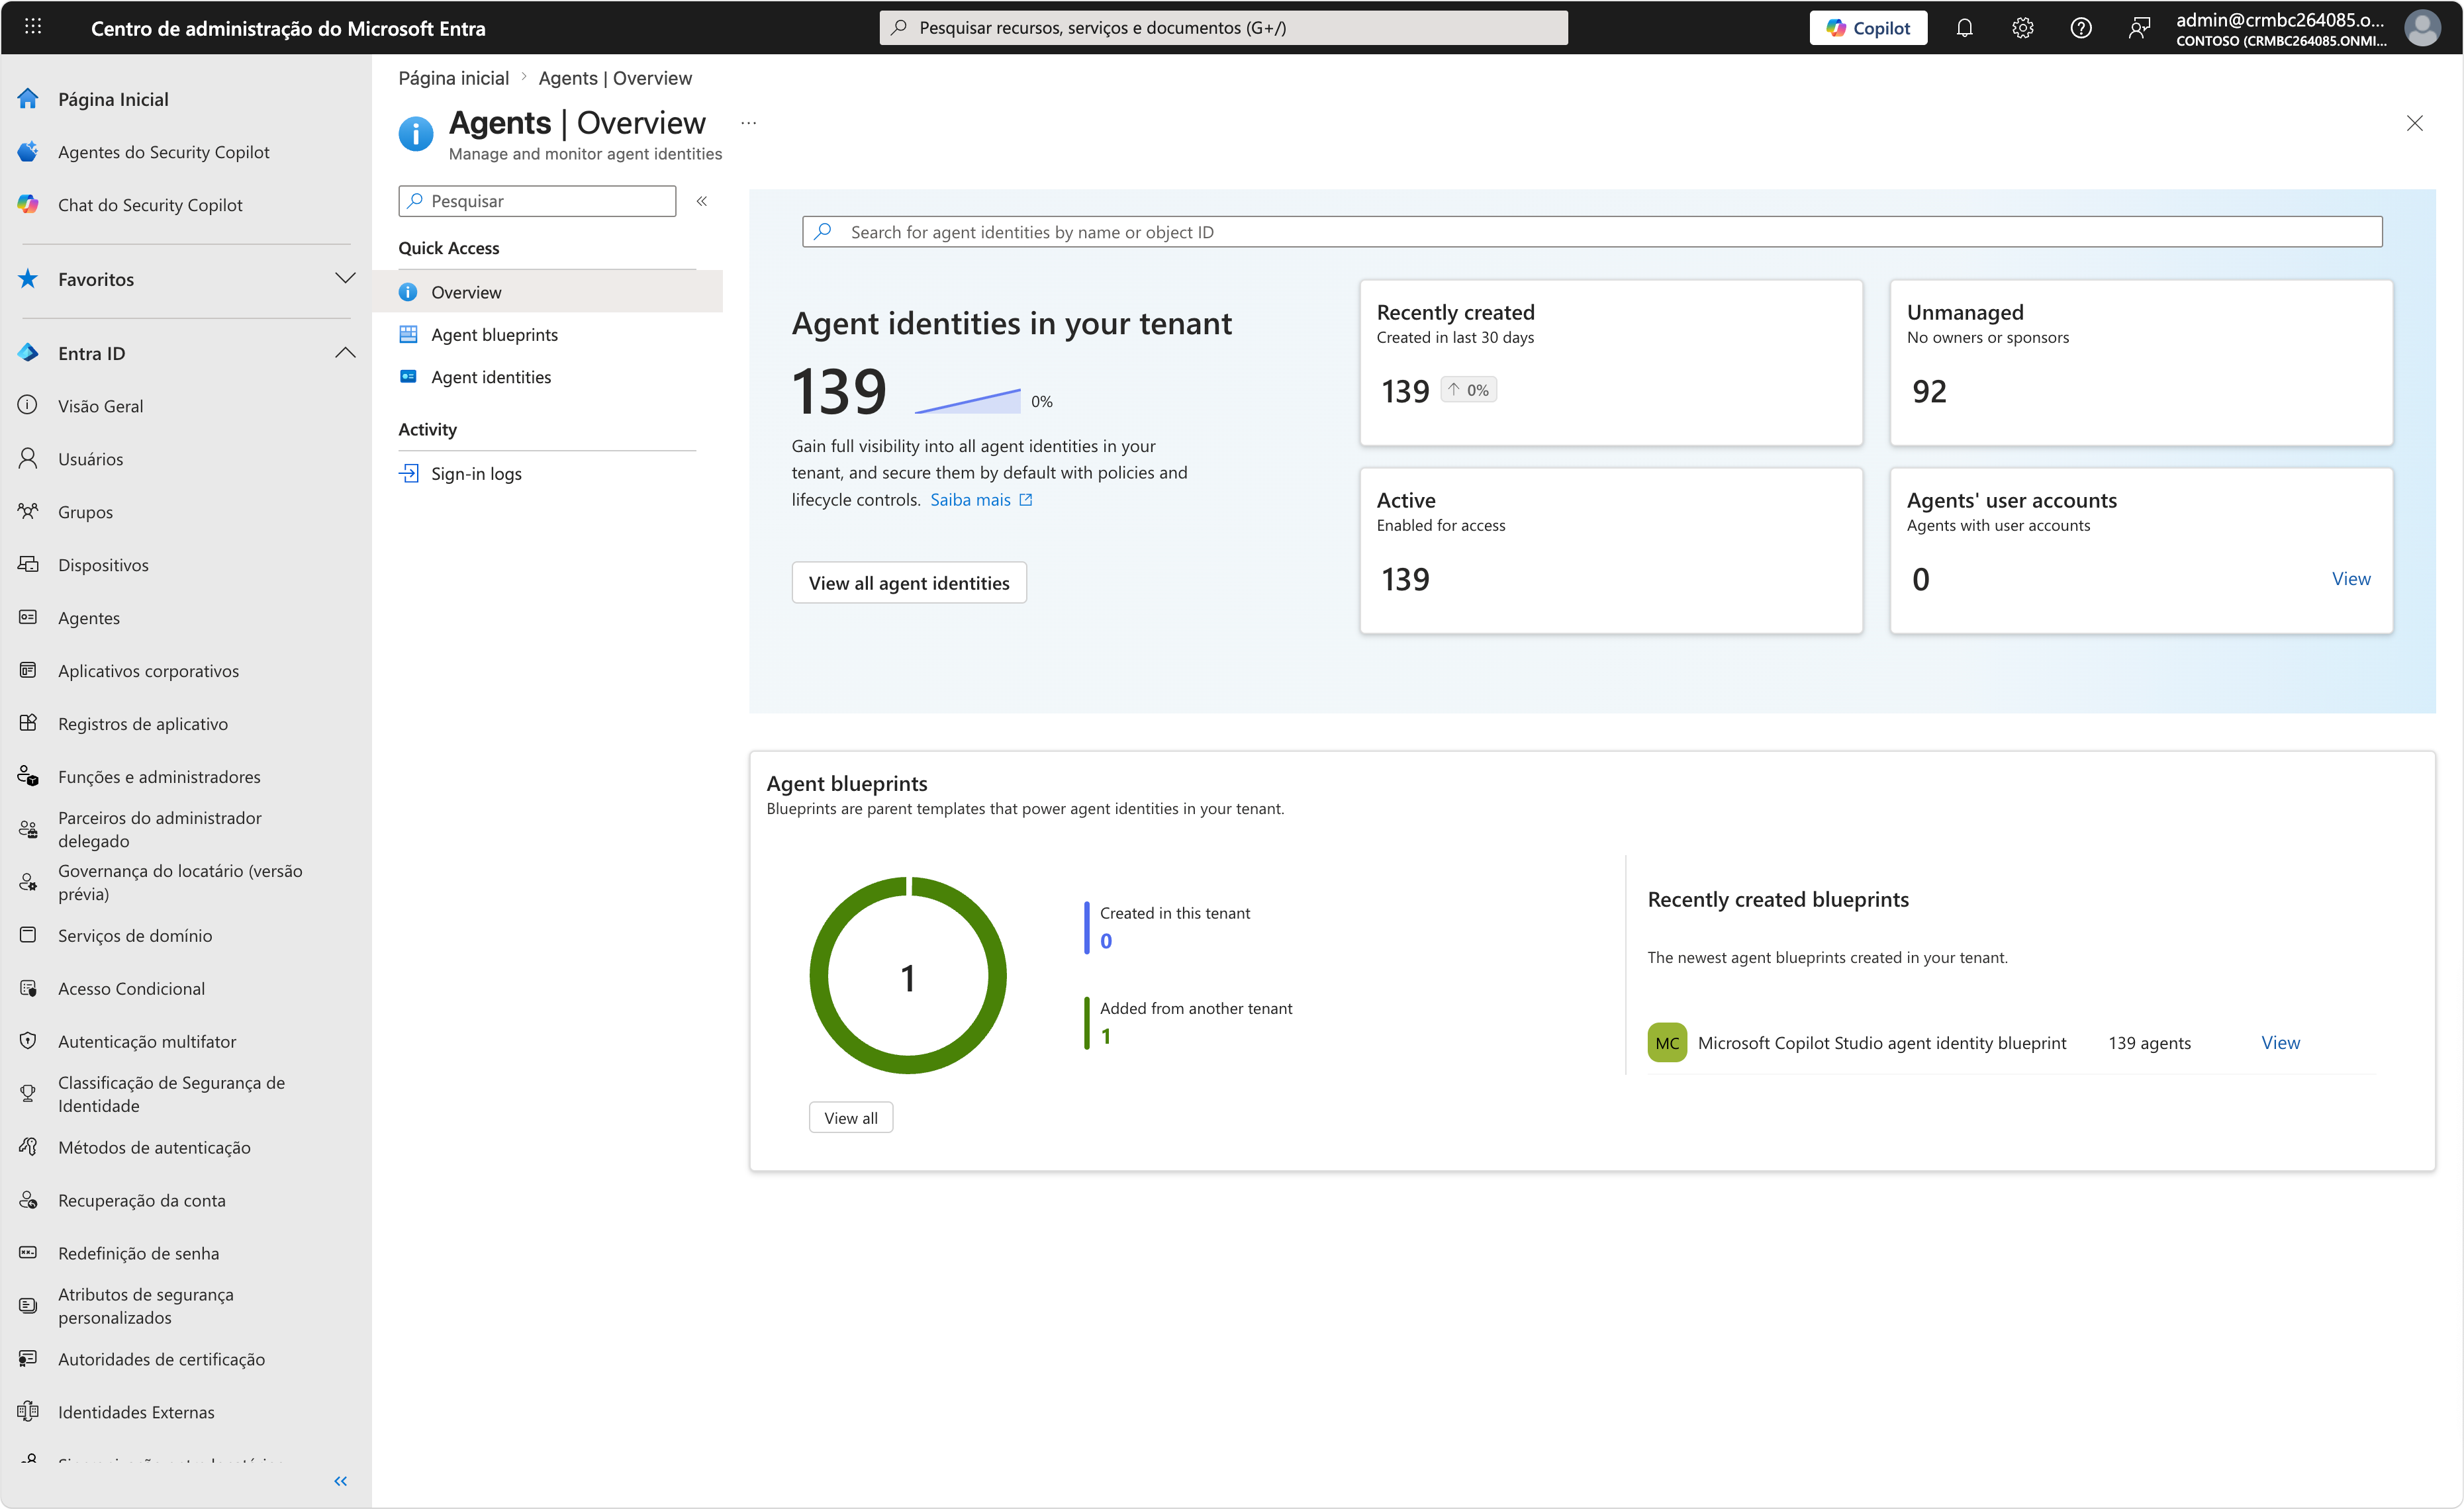Click View all agent identities button
Viewport: 2464px width, 1509px height.
coord(909,583)
